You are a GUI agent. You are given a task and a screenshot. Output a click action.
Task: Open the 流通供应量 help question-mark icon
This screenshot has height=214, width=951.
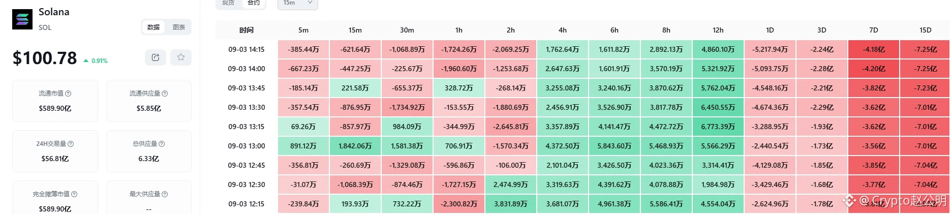165,94
